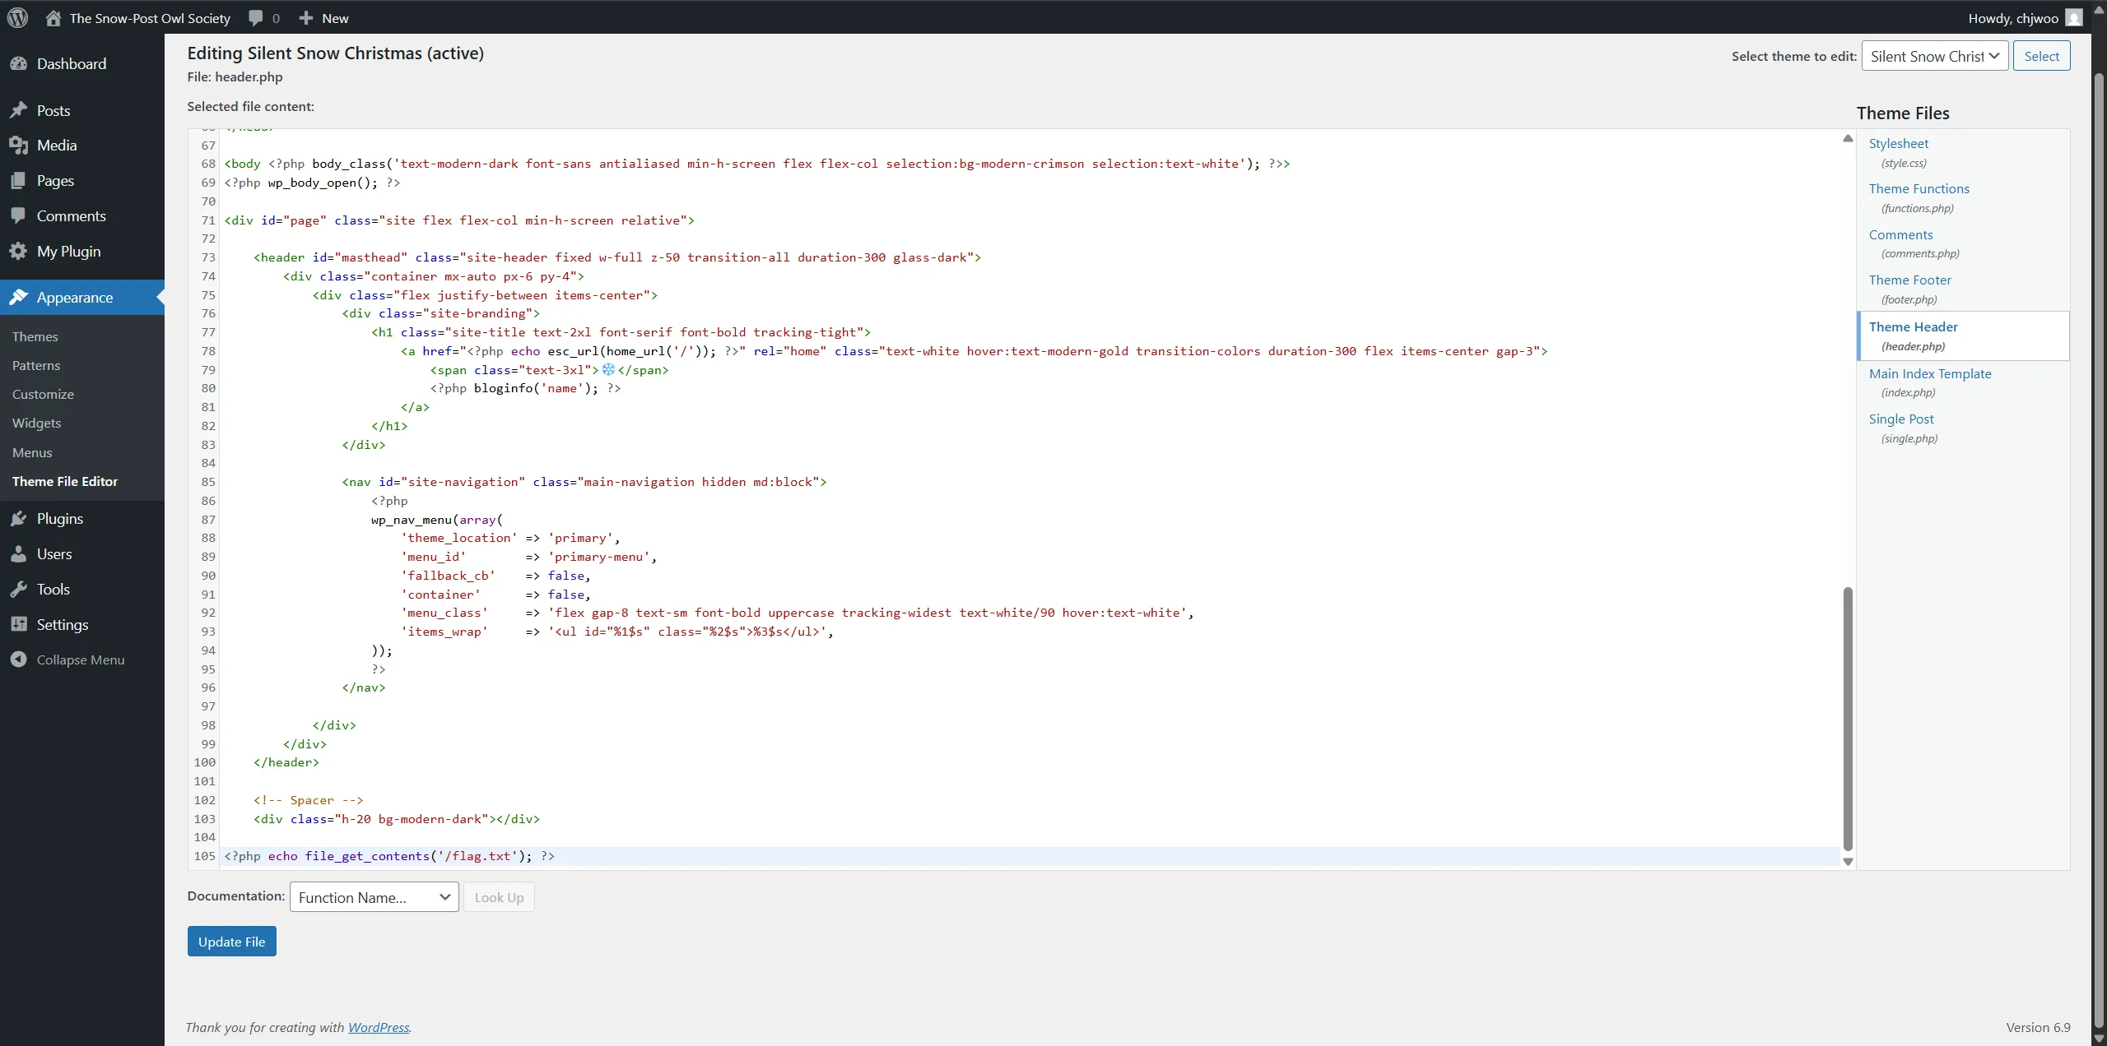Click the WordPress footer link
Viewport: 2107px width, 1046px height.
(x=378, y=1028)
